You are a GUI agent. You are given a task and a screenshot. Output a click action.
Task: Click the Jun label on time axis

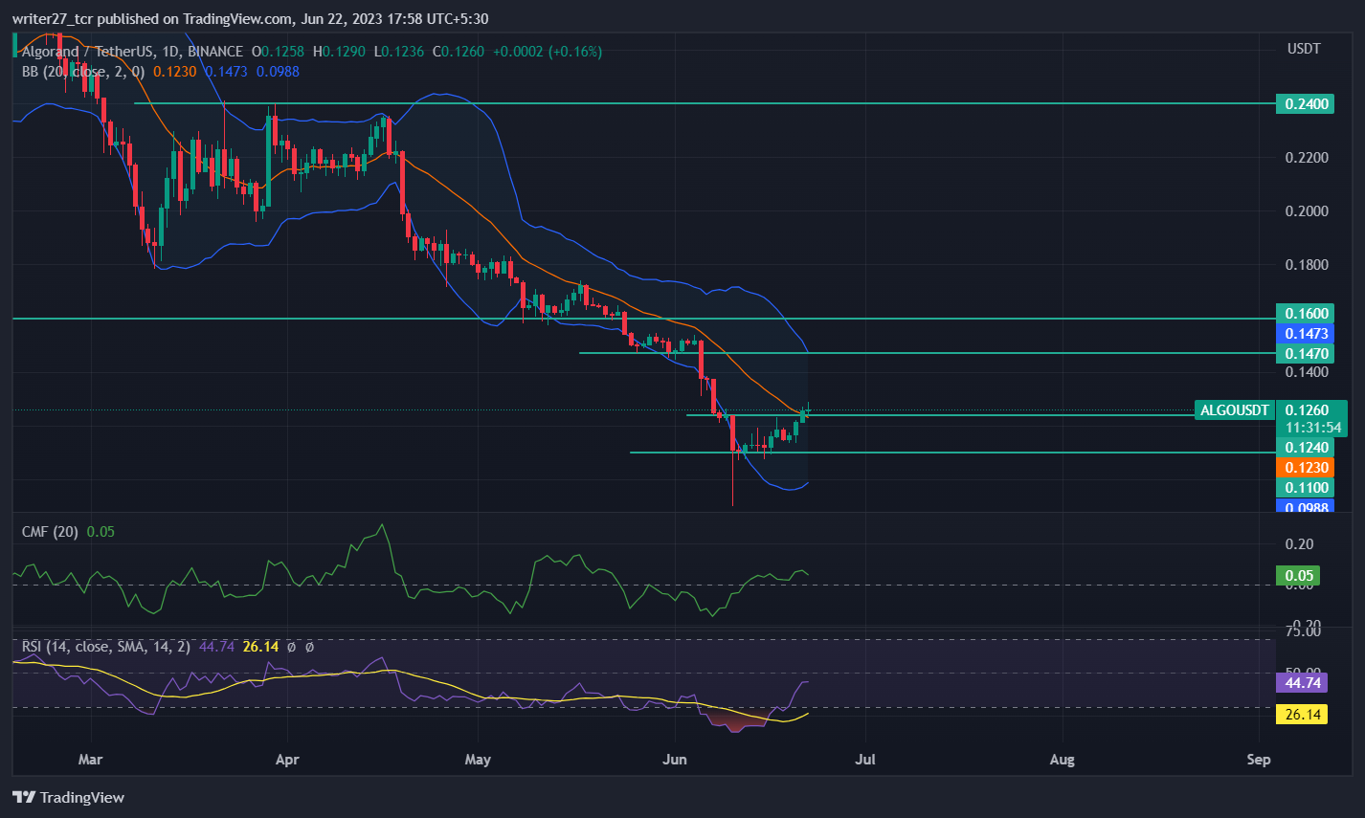[x=675, y=760]
